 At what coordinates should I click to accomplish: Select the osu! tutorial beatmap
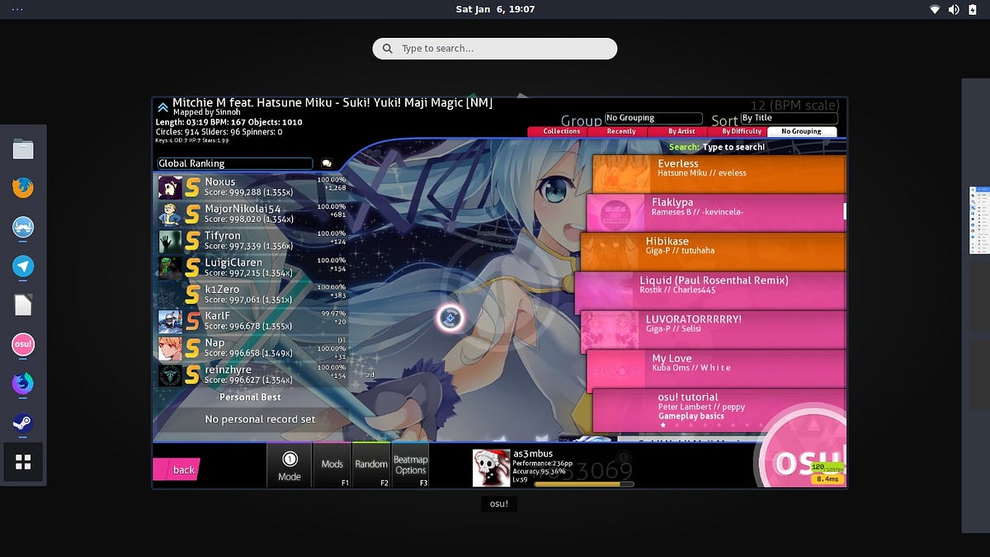point(719,409)
